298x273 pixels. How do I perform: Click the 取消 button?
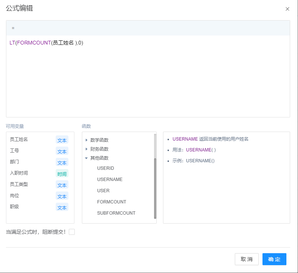click(x=246, y=259)
